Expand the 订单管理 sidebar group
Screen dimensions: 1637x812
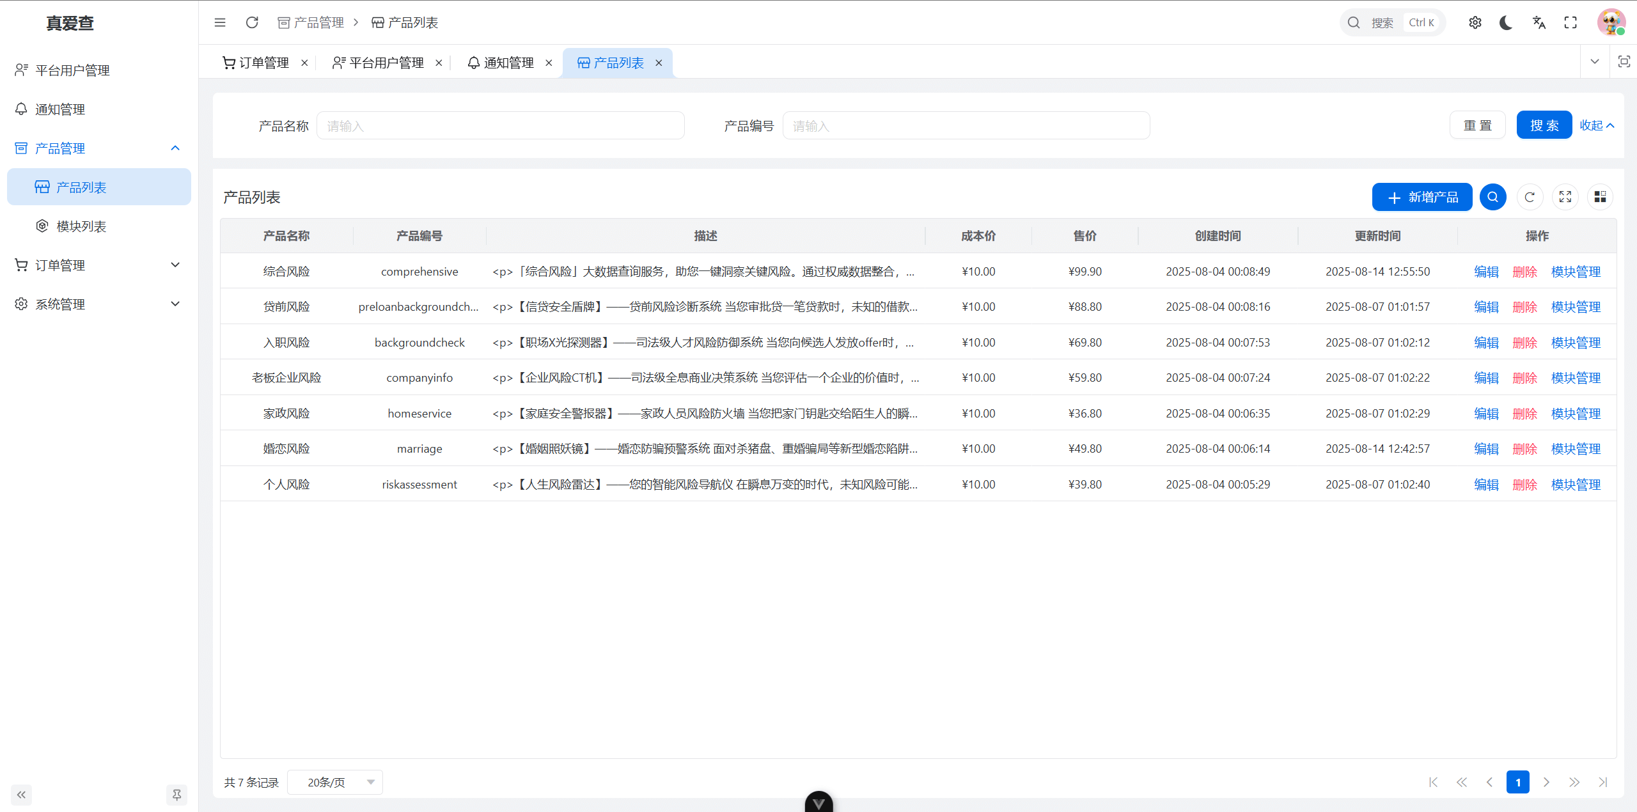point(99,265)
